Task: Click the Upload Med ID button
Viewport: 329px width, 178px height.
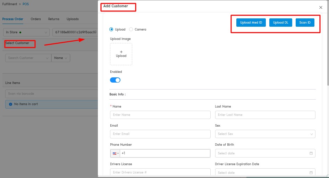Action: pos(251,23)
